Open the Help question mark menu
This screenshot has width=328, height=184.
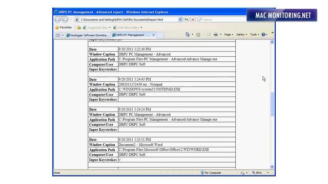click(x=264, y=35)
